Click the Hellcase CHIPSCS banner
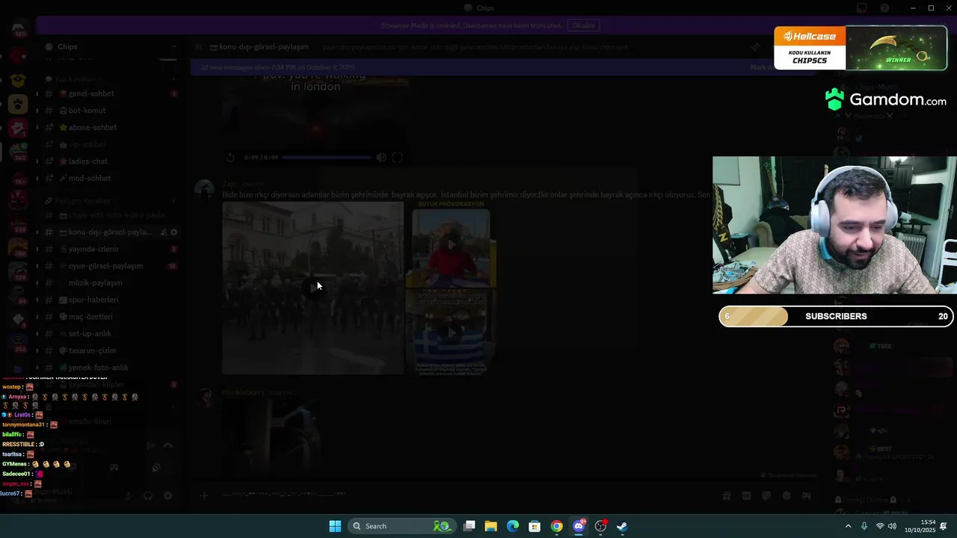 [x=861, y=48]
